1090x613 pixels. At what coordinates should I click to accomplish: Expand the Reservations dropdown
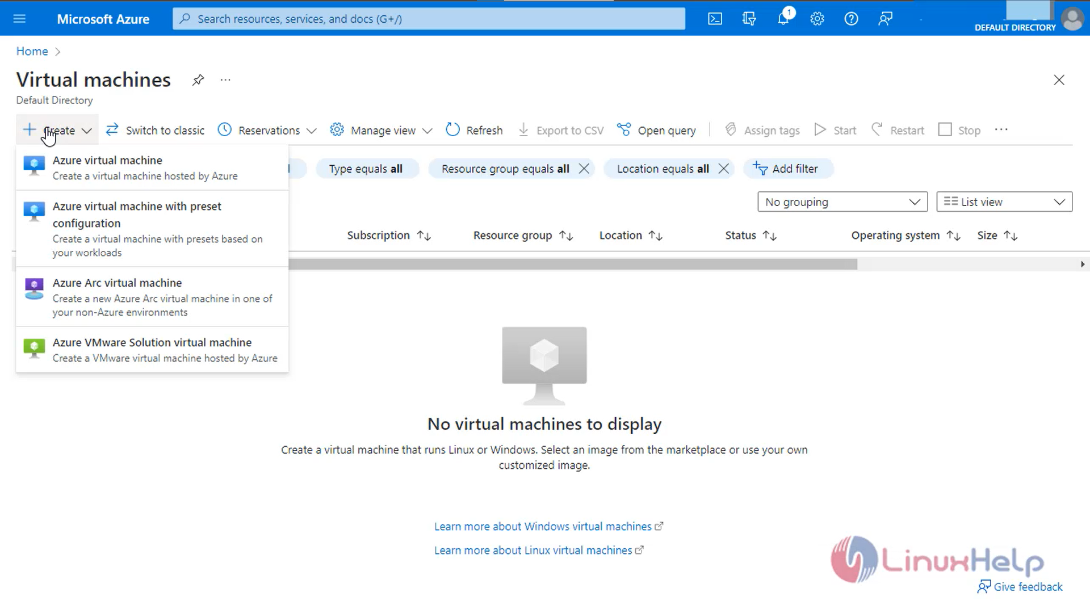pos(267,130)
